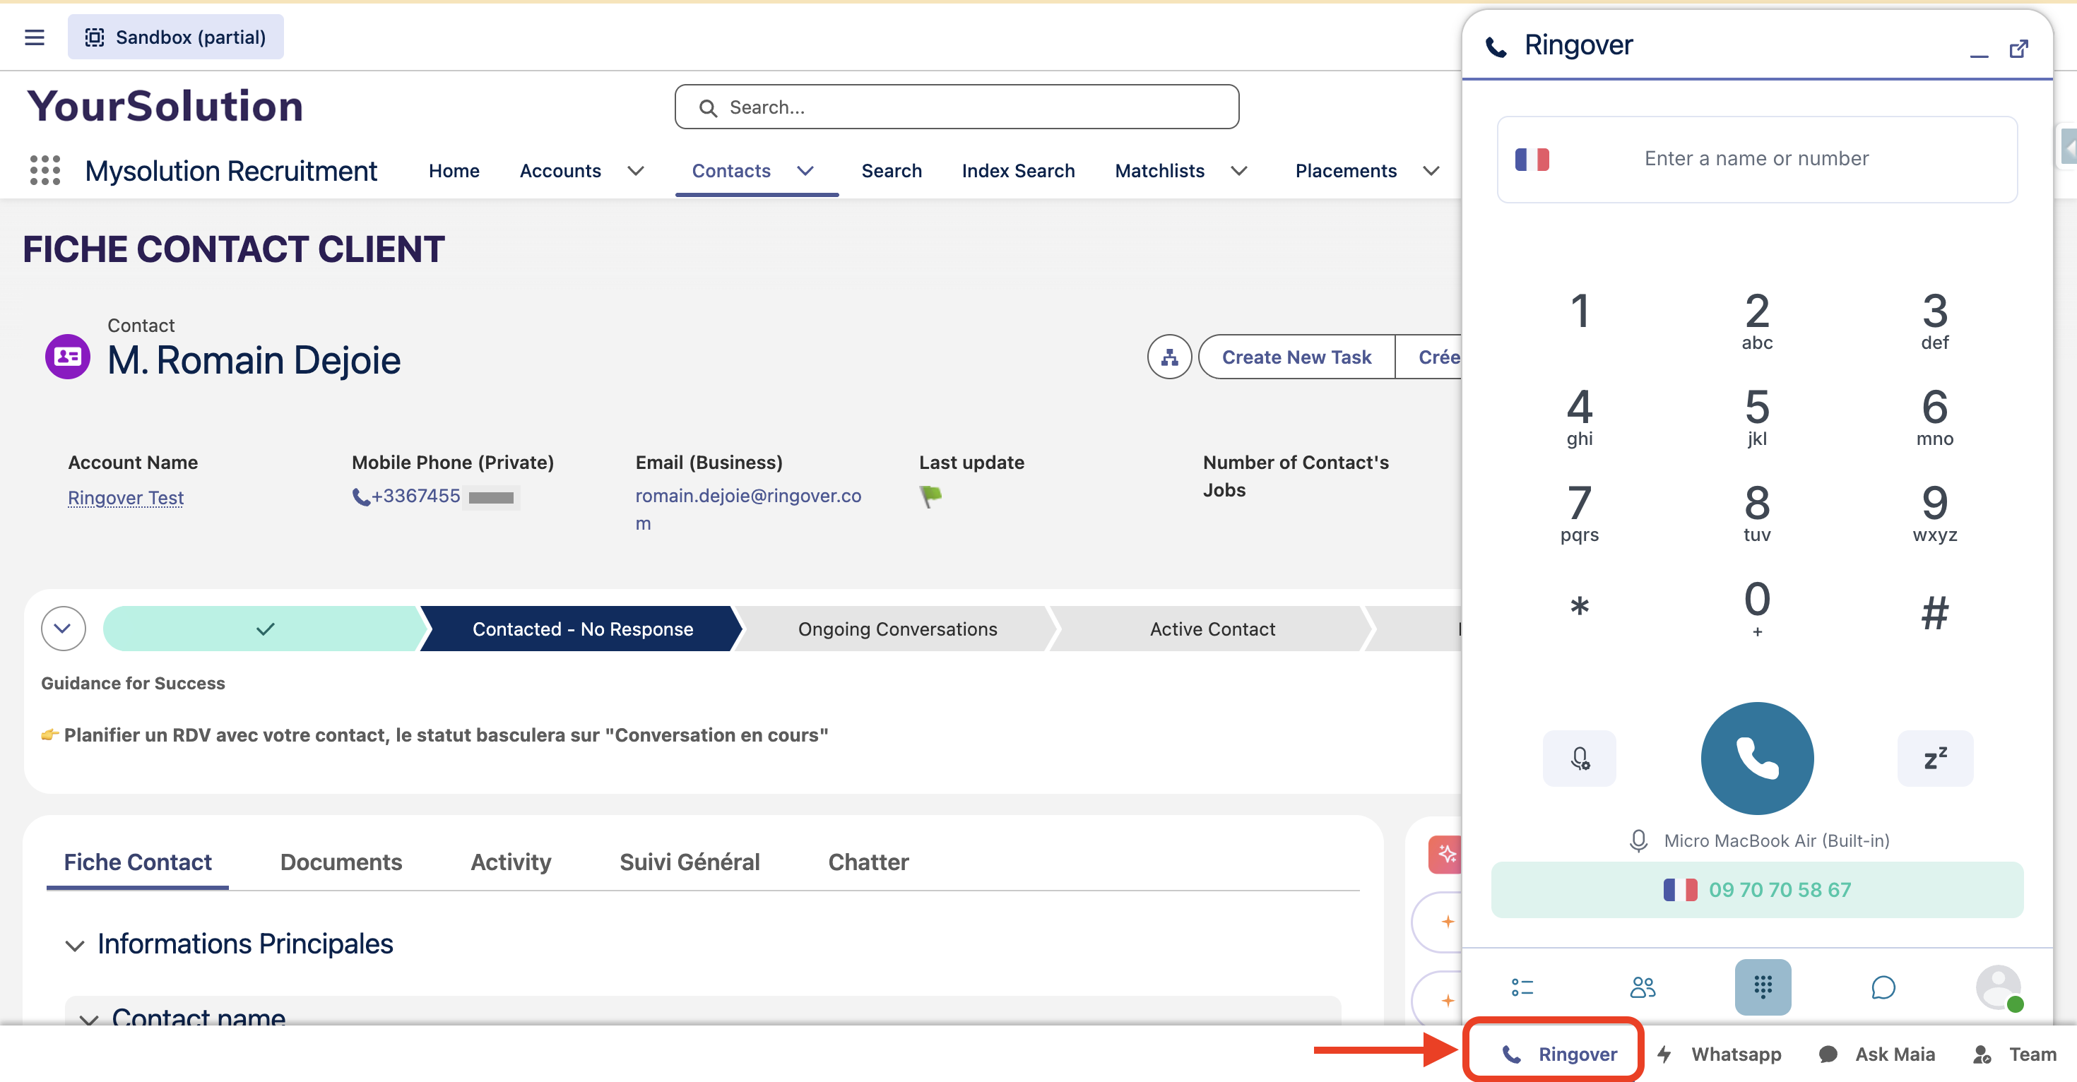Expand the Accounts navigation dropdown
The image size is (2077, 1082).
(x=635, y=171)
